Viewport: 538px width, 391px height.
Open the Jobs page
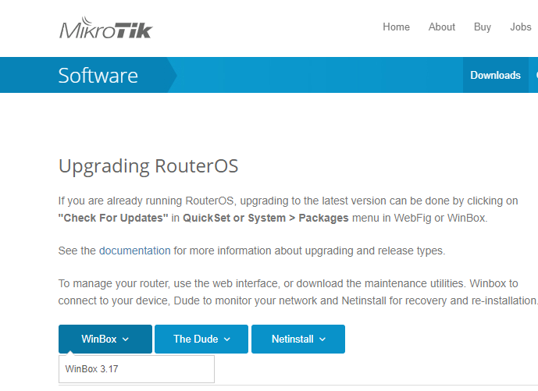click(x=521, y=27)
